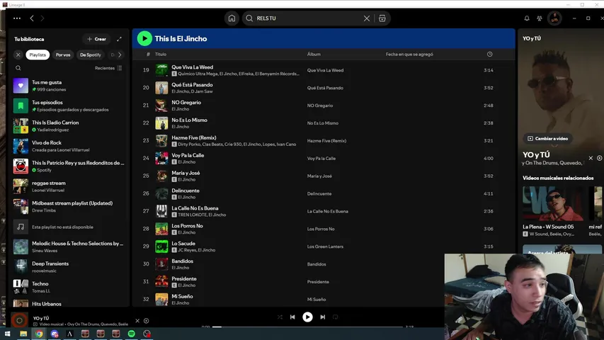Open Tus me gusta playlist
This screenshot has width=604, height=340.
click(x=68, y=86)
